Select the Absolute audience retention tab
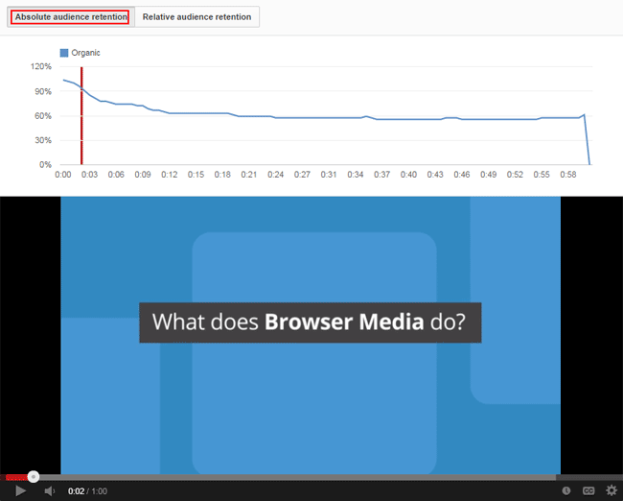This screenshot has width=623, height=501. pyautogui.click(x=71, y=16)
